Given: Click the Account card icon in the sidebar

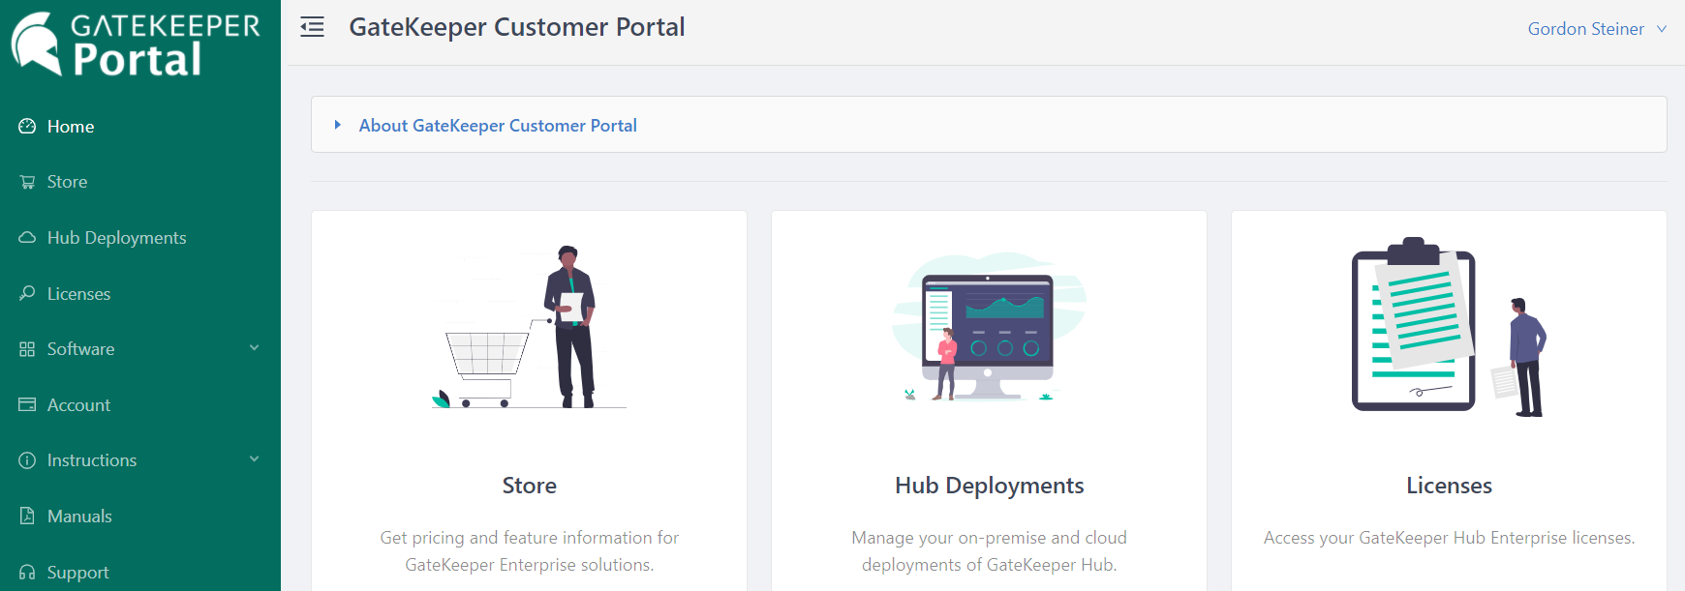Looking at the screenshot, I should click(x=27, y=404).
